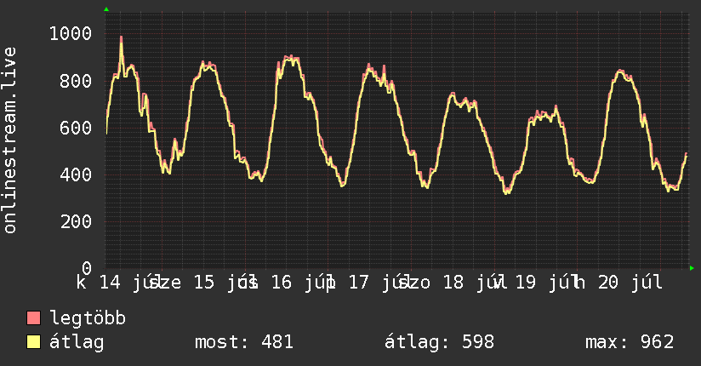Click the 19 júl date label
The height and width of the screenshot is (366, 701).
pos(543,283)
